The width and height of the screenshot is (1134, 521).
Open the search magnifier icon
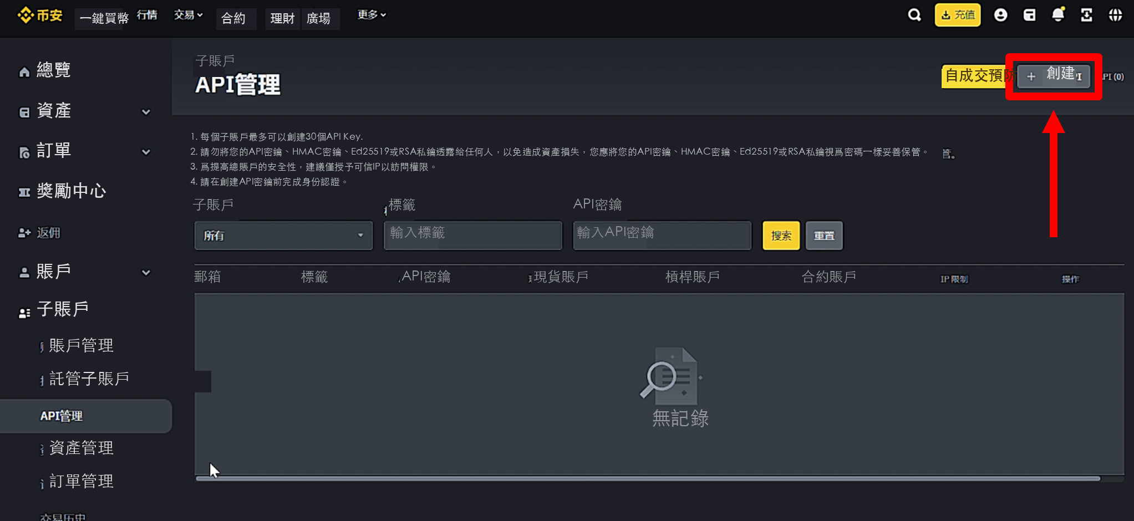tap(914, 15)
